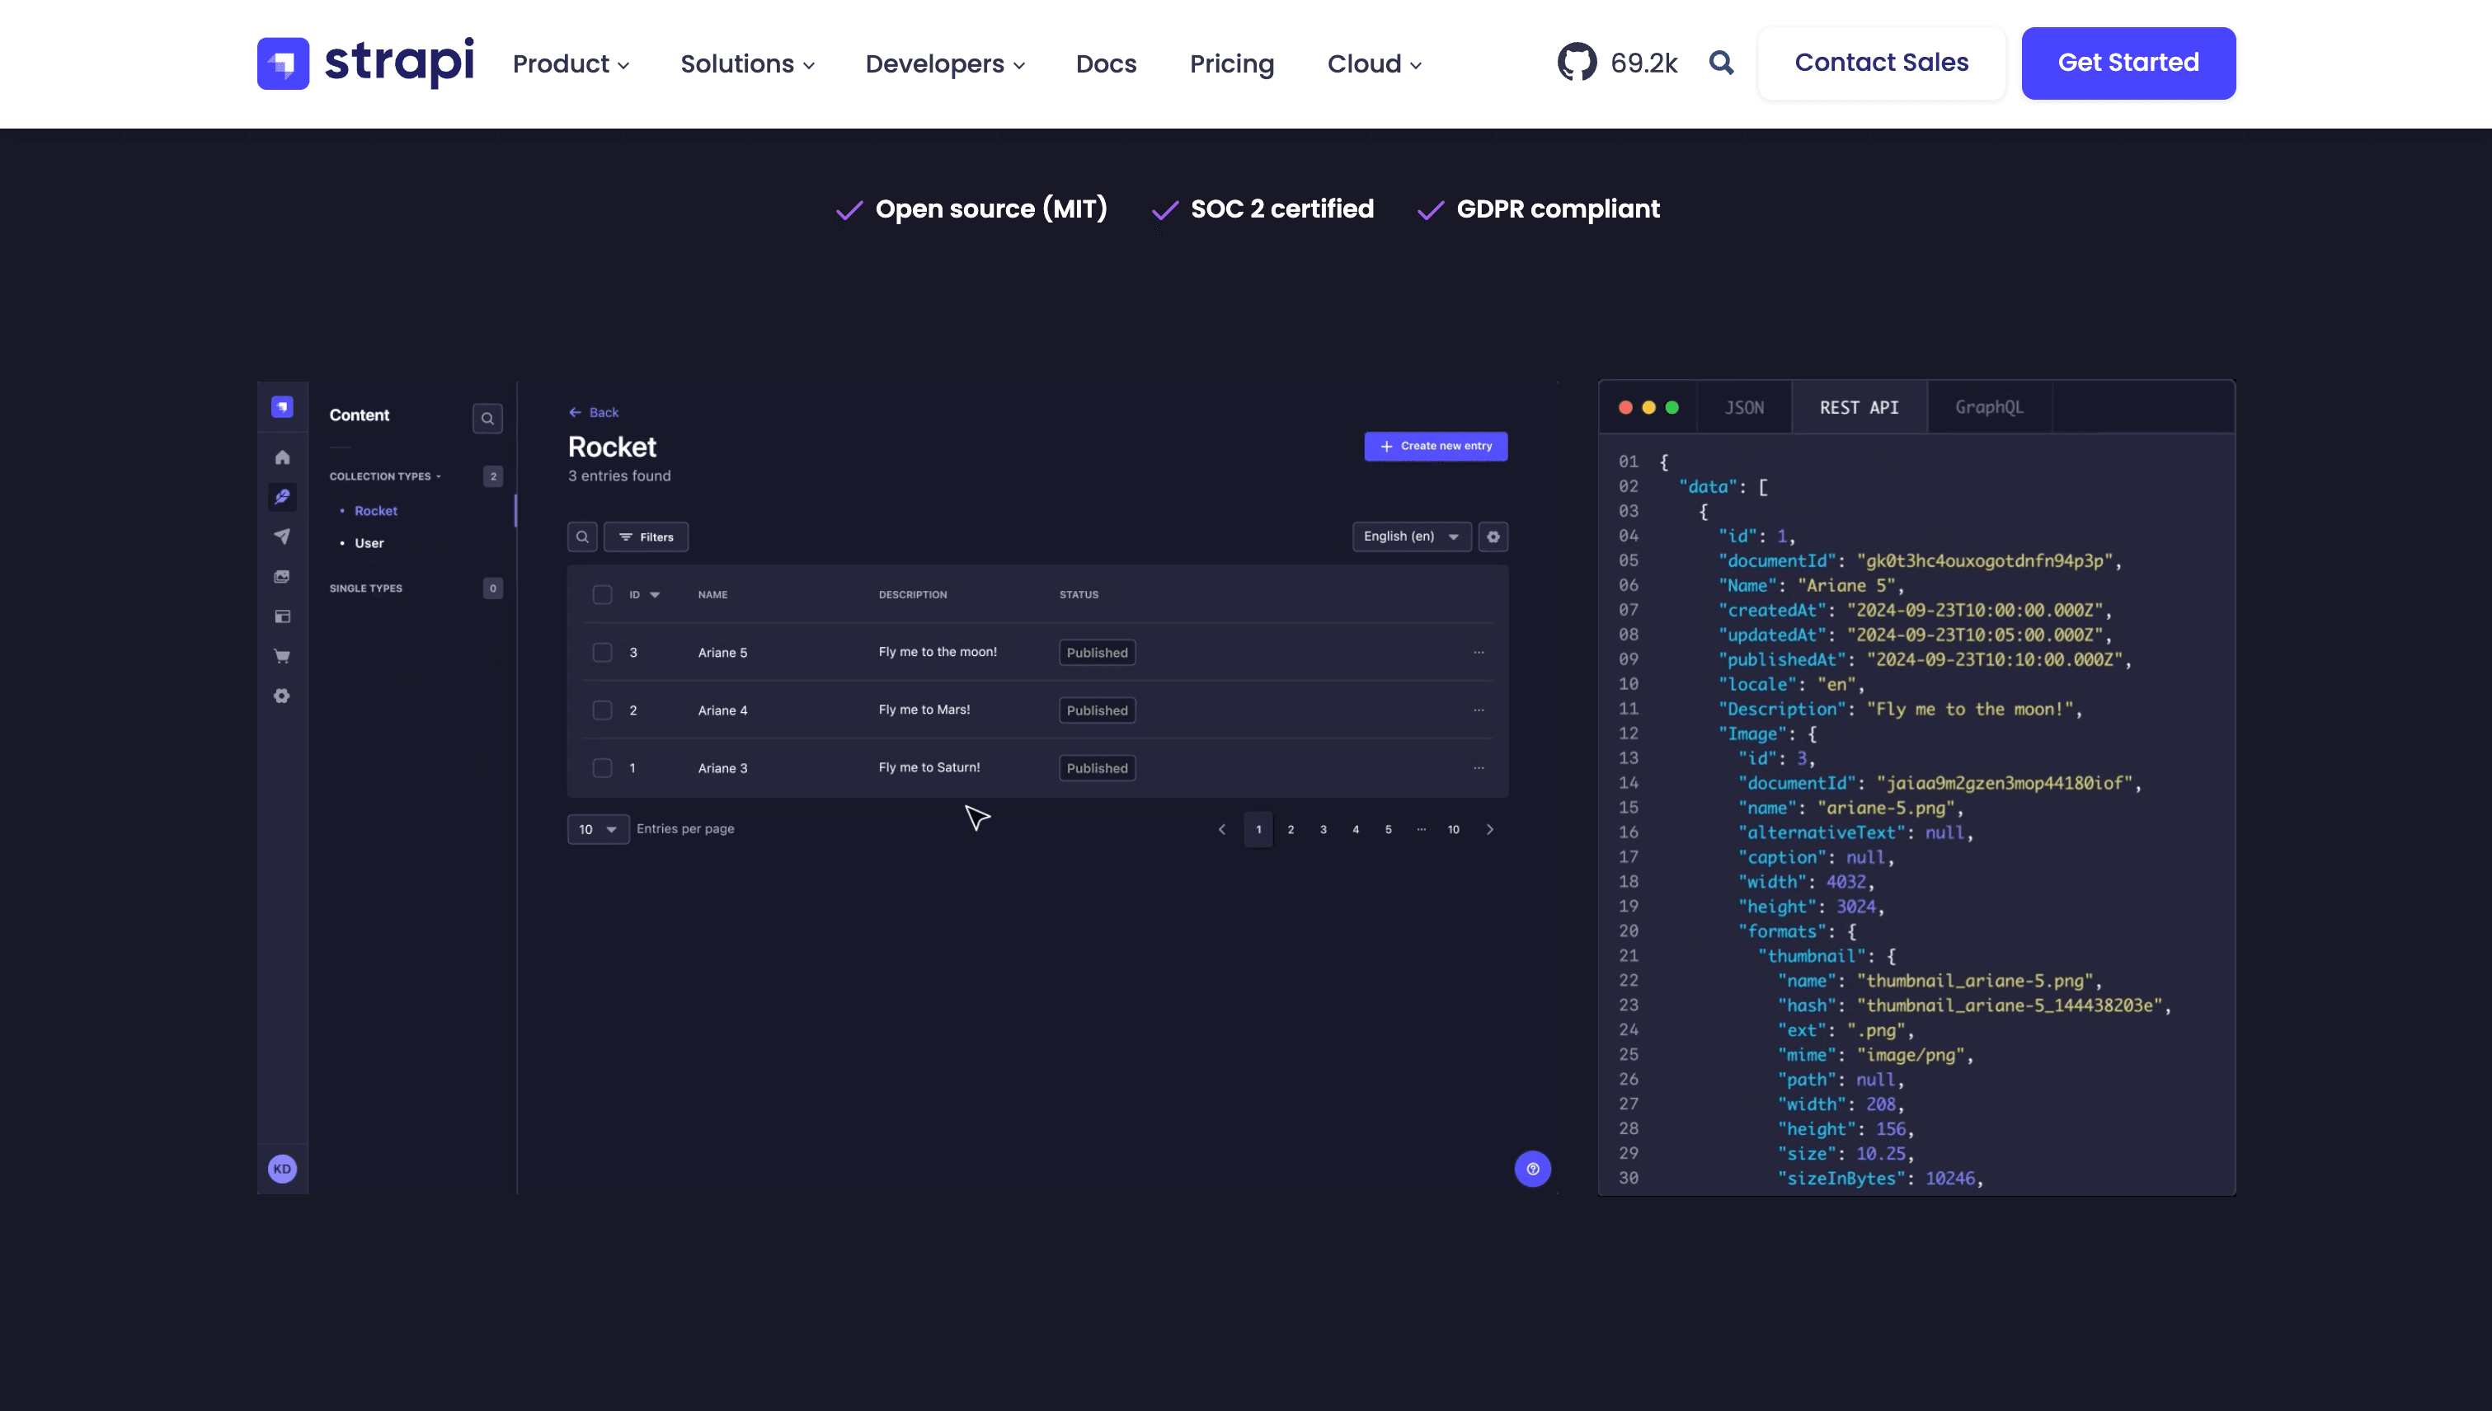Expand the Solutions menu
This screenshot has height=1411, width=2492.
pos(746,64)
